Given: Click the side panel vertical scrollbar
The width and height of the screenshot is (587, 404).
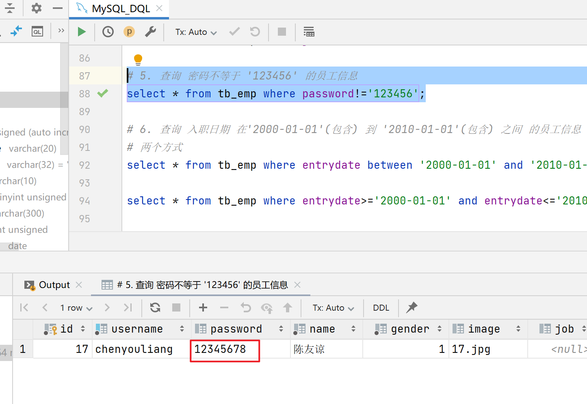Looking at the screenshot, I should 64,99.
